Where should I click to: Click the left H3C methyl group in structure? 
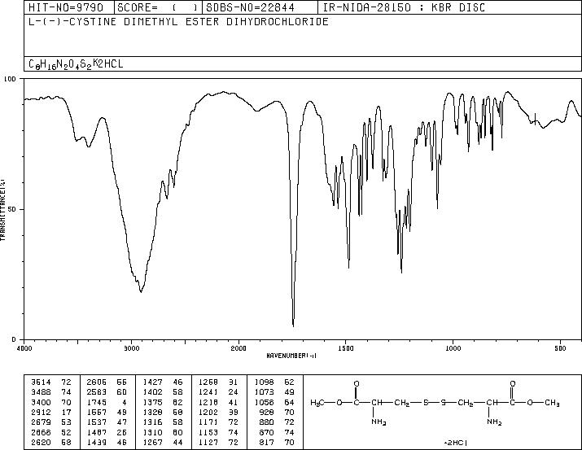pos(317,403)
